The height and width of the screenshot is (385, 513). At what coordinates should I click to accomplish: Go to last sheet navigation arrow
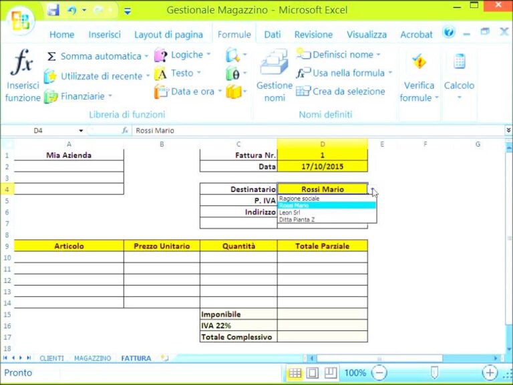[x=29, y=358]
